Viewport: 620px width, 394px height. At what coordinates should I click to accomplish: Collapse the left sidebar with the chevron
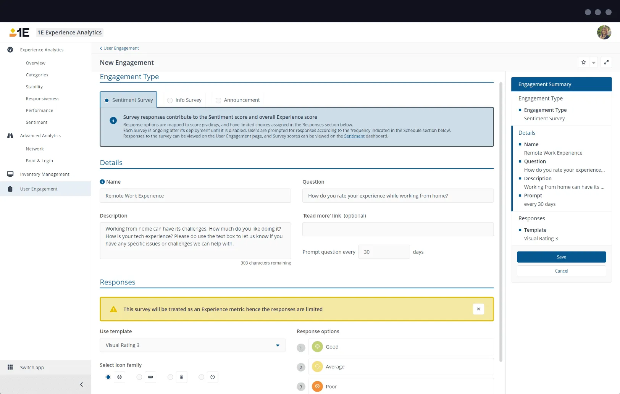pyautogui.click(x=81, y=384)
